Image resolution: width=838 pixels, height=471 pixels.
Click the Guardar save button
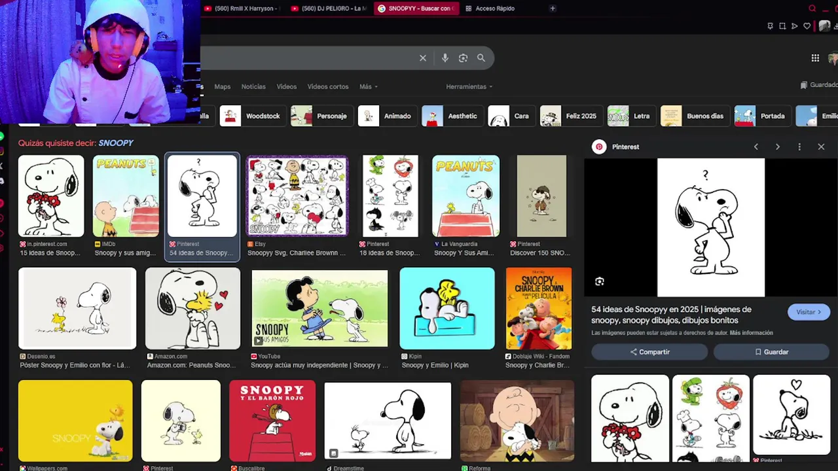(x=771, y=352)
